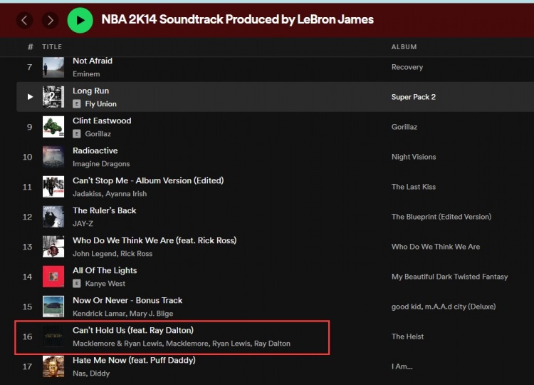Click the Not Afraid album cover
Image resolution: width=534 pixels, height=385 pixels.
[53, 67]
